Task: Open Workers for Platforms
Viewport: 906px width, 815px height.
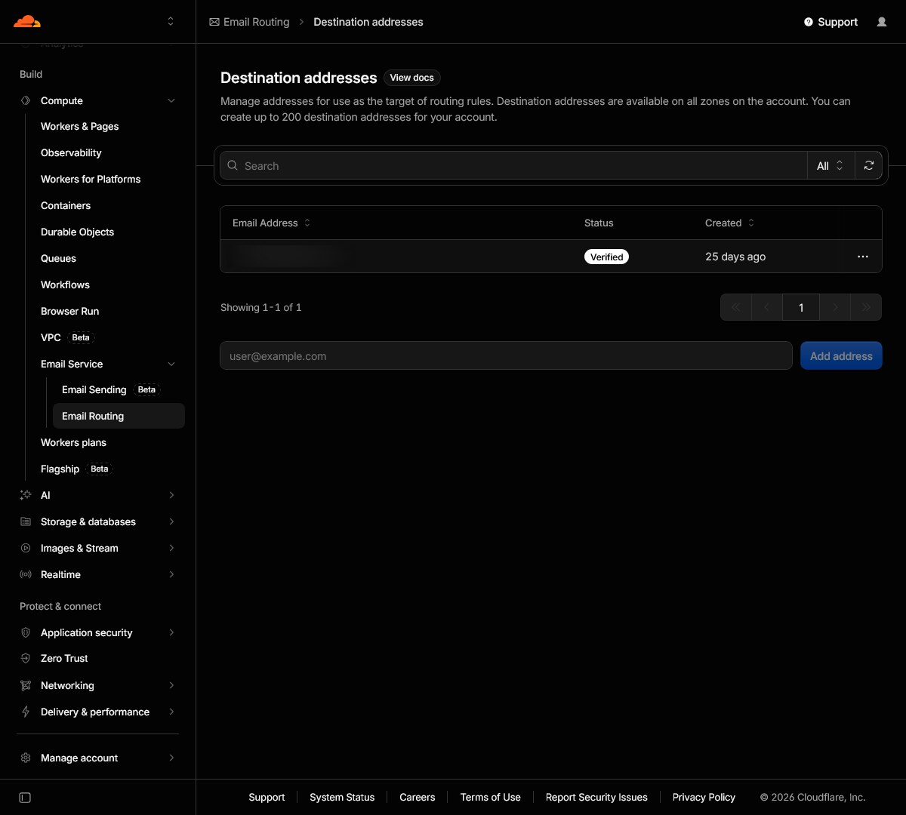Action: 91,179
